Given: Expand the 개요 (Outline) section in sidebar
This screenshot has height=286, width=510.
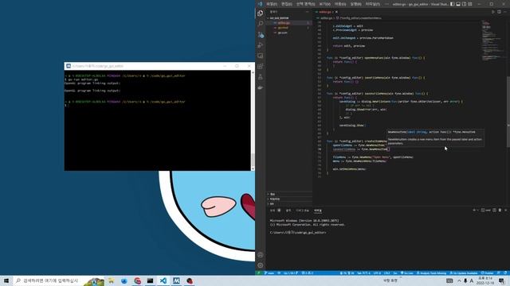Looking at the screenshot, I should click(x=289, y=194).
